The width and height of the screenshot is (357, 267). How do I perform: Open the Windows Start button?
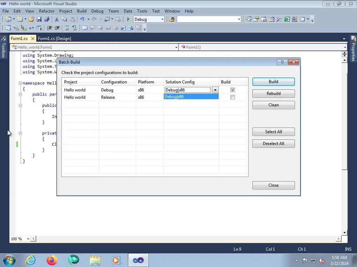tap(9, 260)
